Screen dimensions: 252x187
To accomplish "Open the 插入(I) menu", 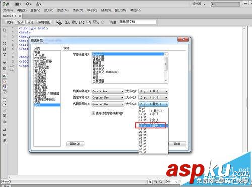I will coord(49,10).
